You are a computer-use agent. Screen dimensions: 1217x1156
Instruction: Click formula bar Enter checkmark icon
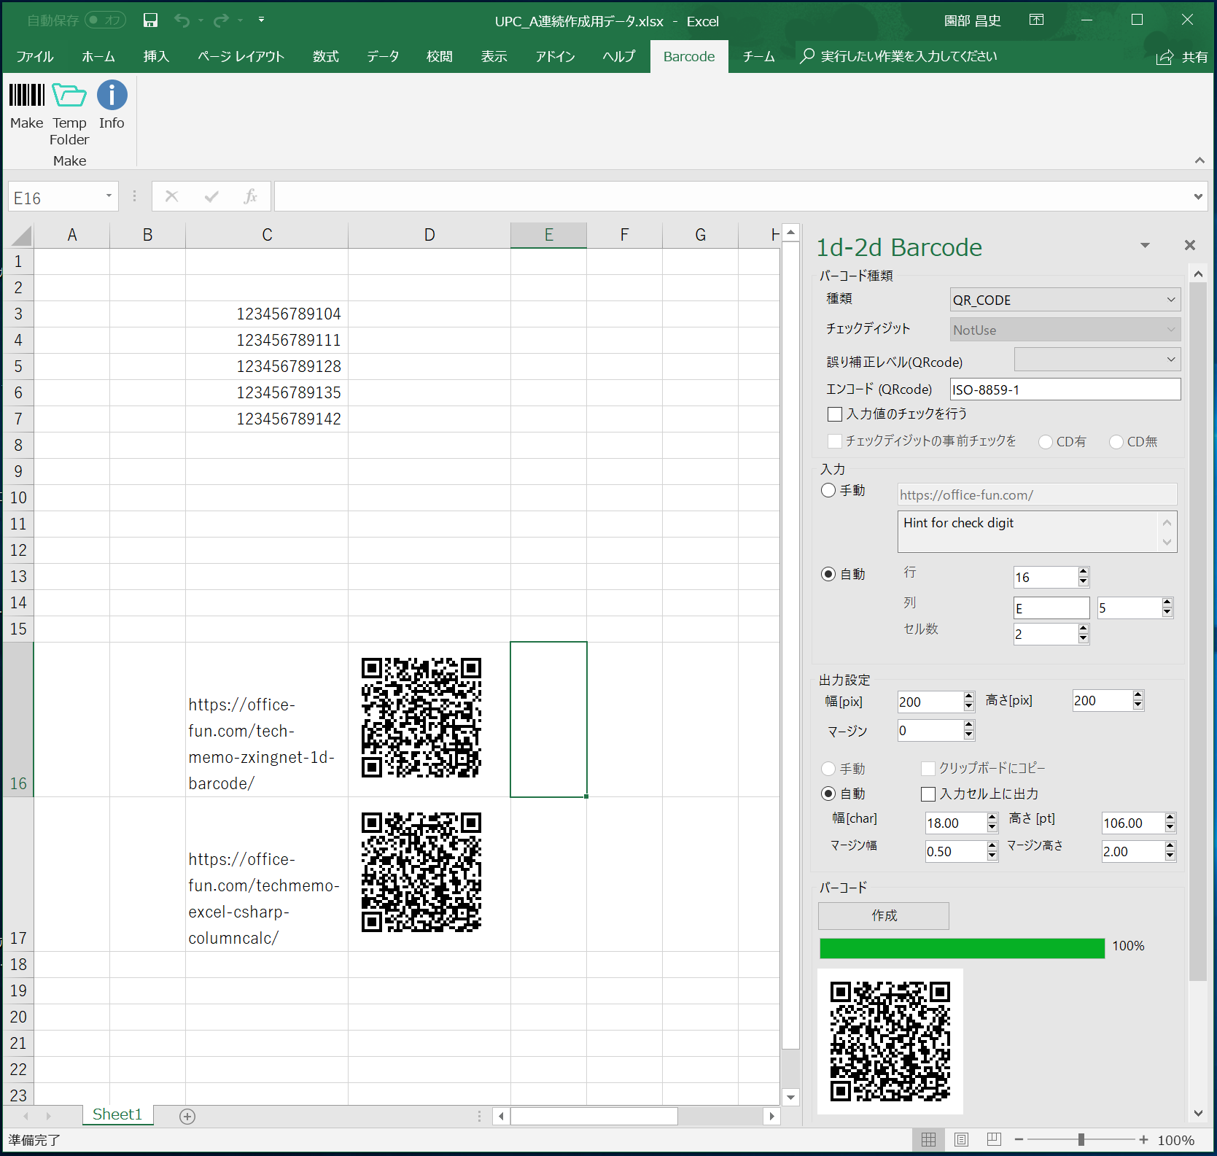(x=212, y=196)
